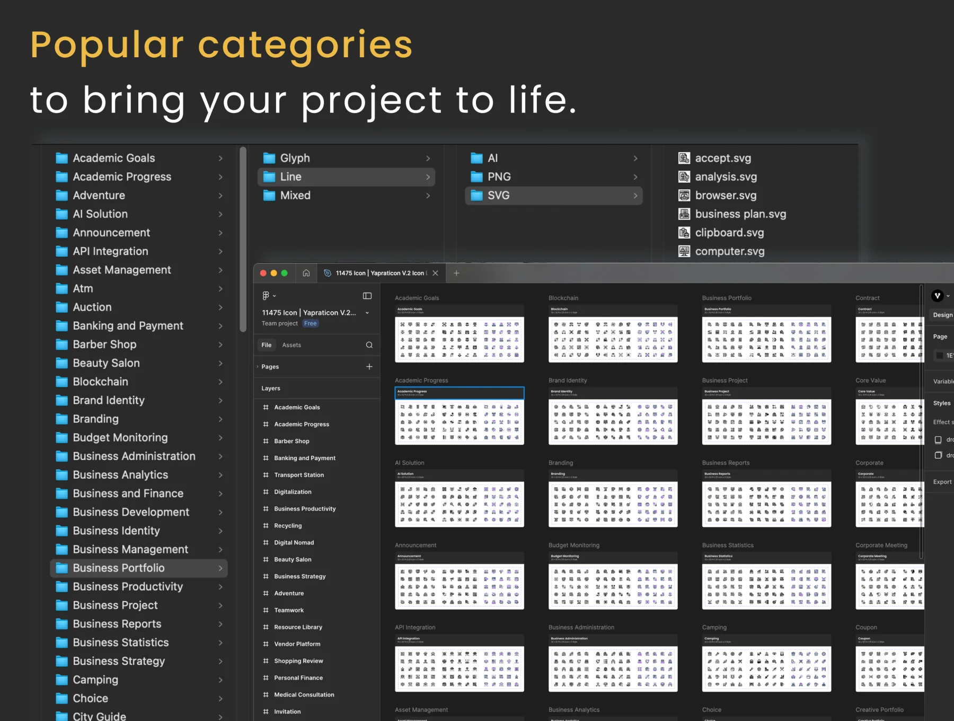
Task: Expand the Business Portfolio folder chevron in Finder
Action: [x=220, y=568]
